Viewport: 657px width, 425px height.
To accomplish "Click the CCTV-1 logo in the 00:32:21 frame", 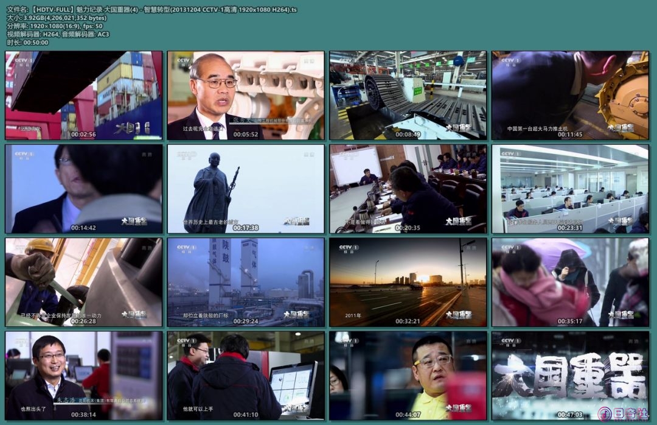I will tap(348, 249).
